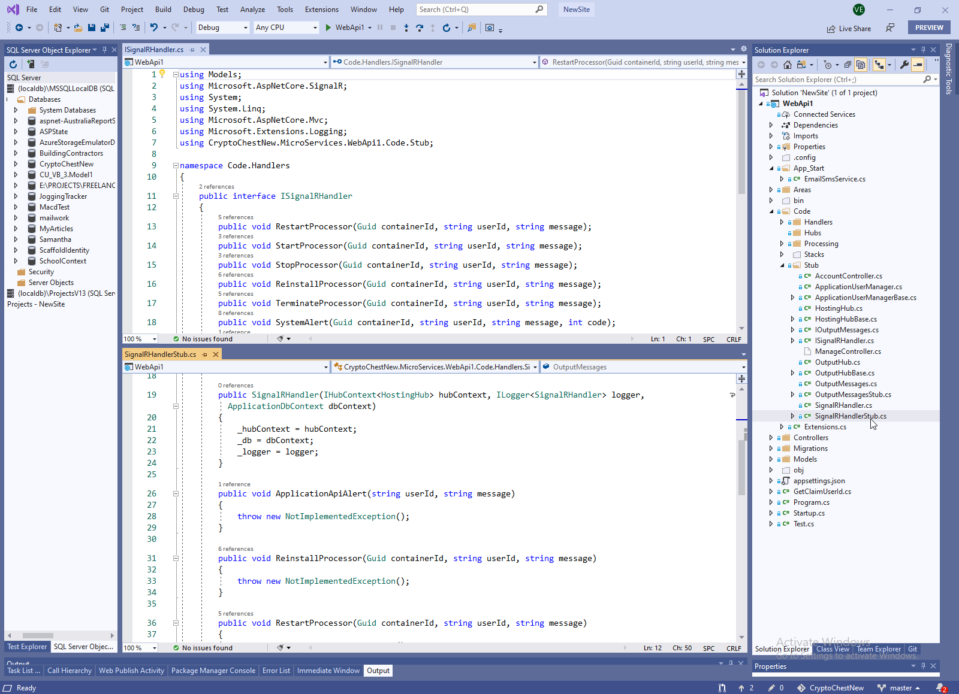959x694 pixels.
Task: Open the Build menu
Action: (x=163, y=10)
